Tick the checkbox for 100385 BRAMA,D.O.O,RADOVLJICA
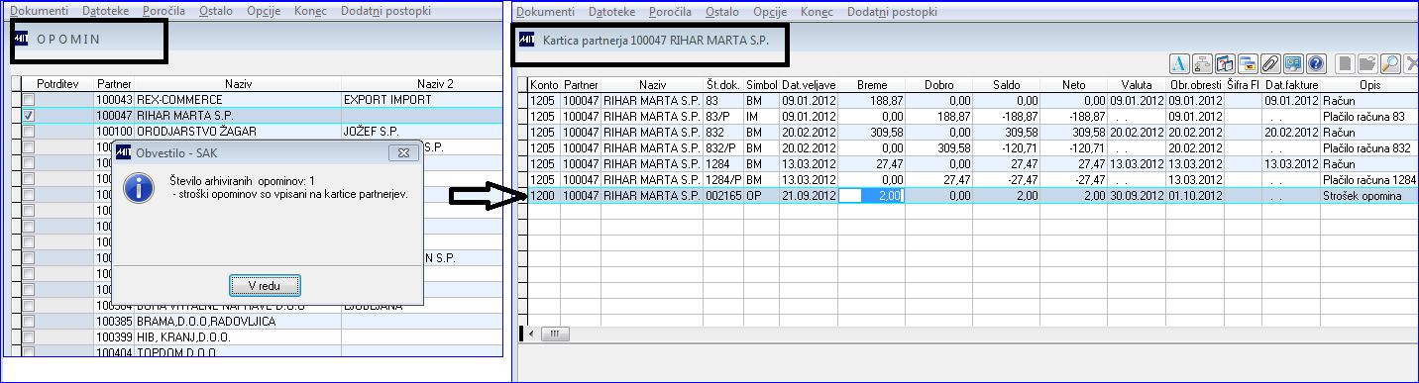 tap(29, 322)
